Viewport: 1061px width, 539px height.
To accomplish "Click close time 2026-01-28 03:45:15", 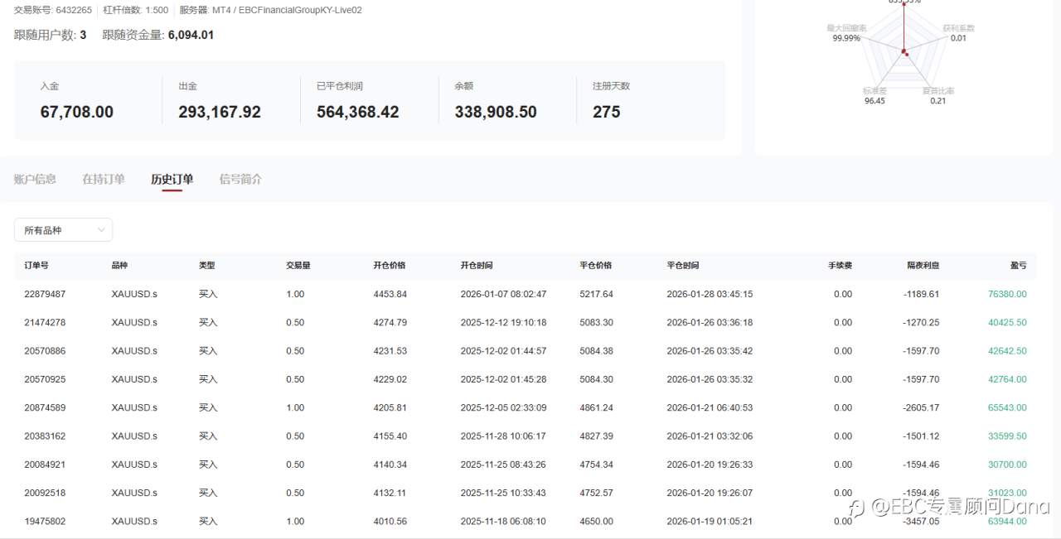I will pyautogui.click(x=710, y=294).
